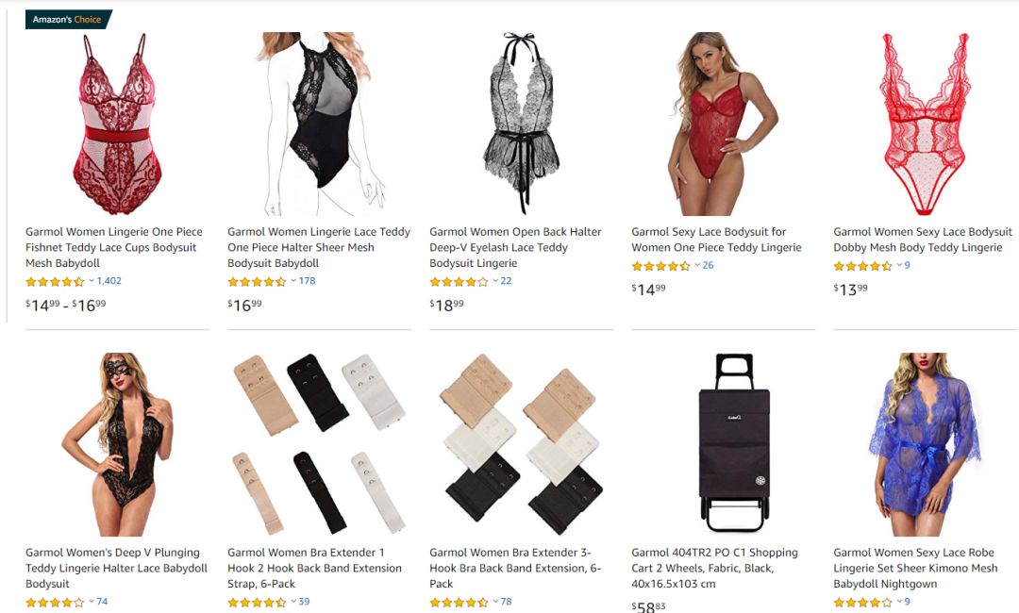The image size is (1019, 613).
Task: Open Garmol 404TR2 Shopping Cart product title
Action: coord(715,568)
